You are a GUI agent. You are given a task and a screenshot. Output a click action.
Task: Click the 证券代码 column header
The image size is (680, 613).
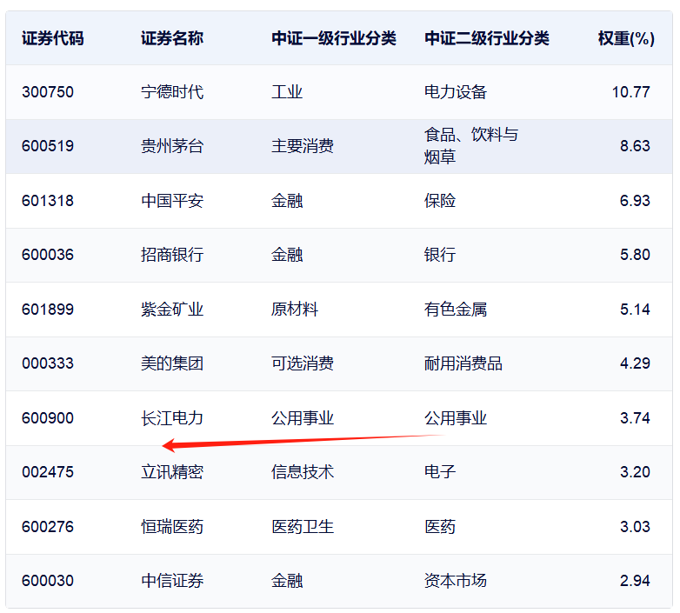pos(52,38)
